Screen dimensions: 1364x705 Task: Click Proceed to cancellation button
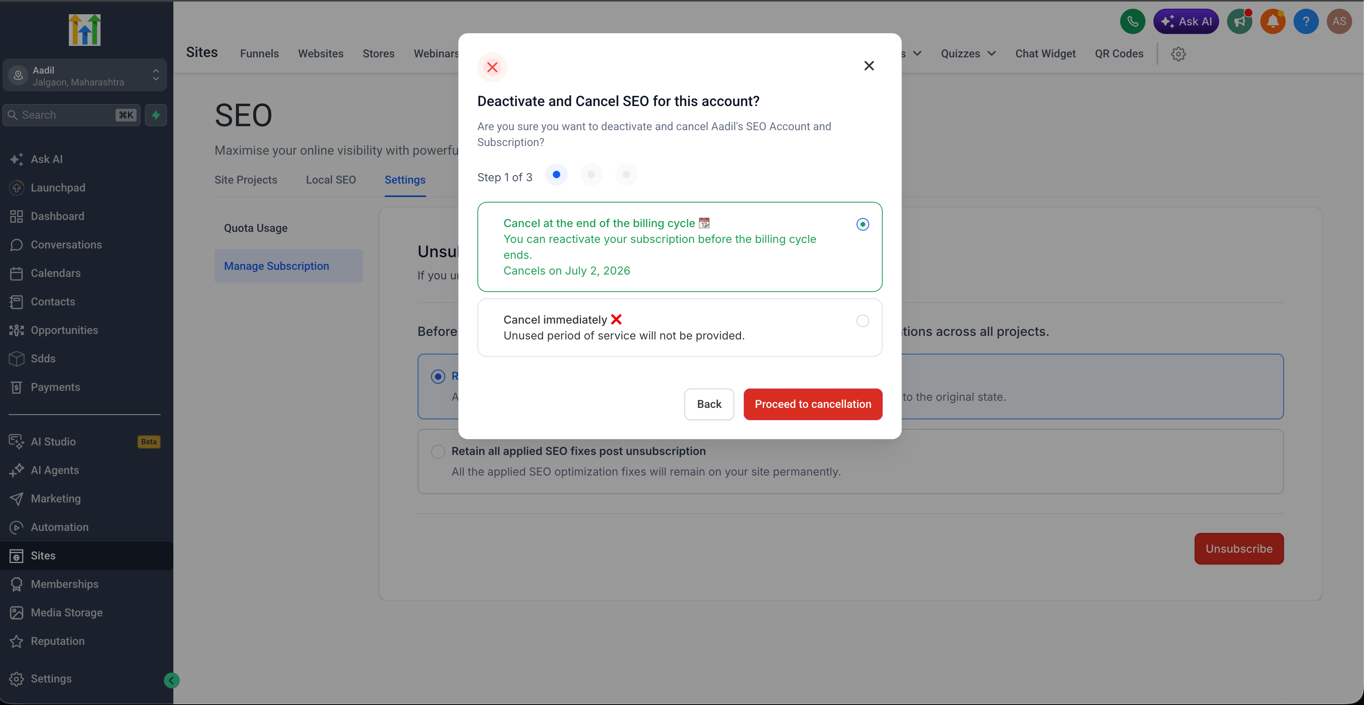813,404
